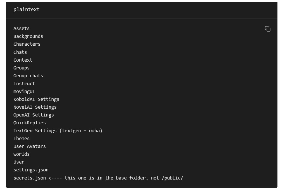Click the Instruct entry
Viewport: 285px width, 191px height.
[24, 83]
